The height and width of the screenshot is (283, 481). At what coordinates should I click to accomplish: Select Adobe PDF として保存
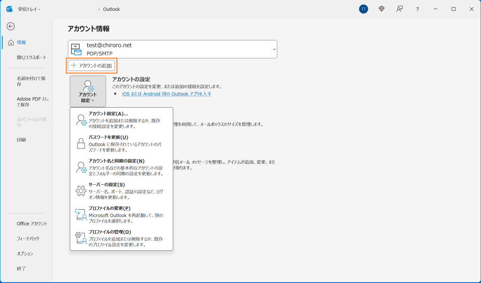tap(32, 102)
